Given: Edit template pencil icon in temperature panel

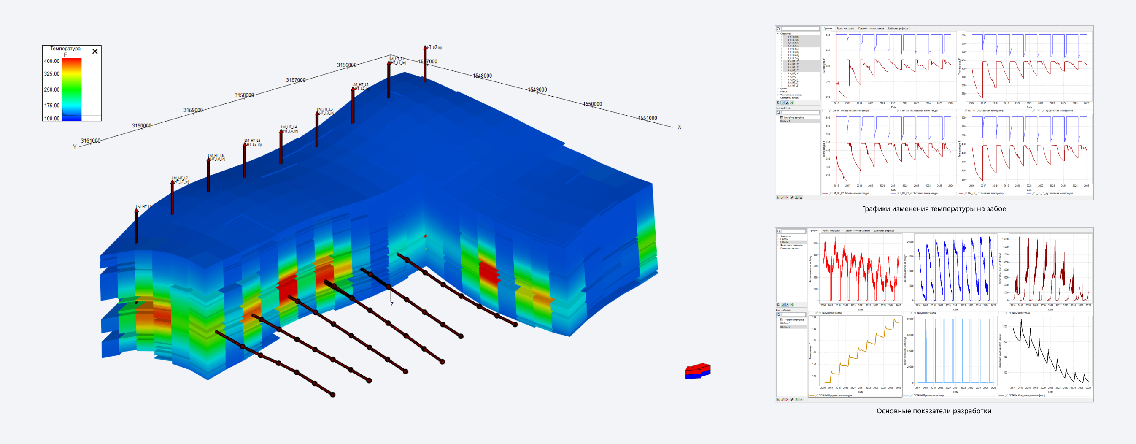Looking at the screenshot, I should [783, 198].
